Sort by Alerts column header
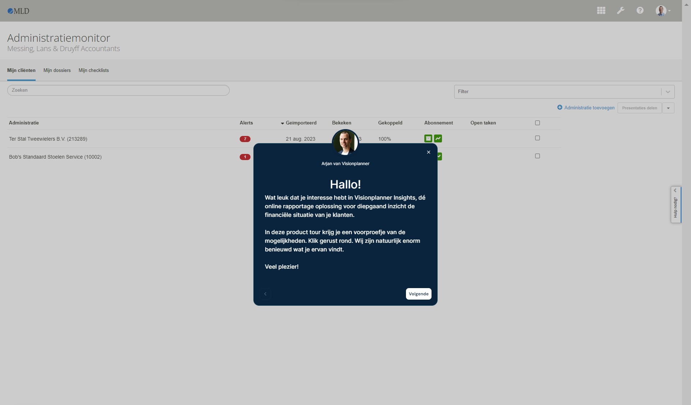The height and width of the screenshot is (405, 691). coord(246,123)
